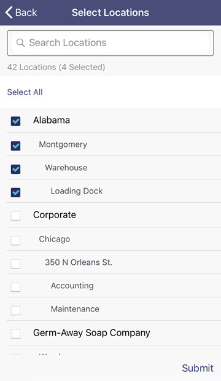Uncheck the Loading Dock checkbox

click(x=15, y=192)
